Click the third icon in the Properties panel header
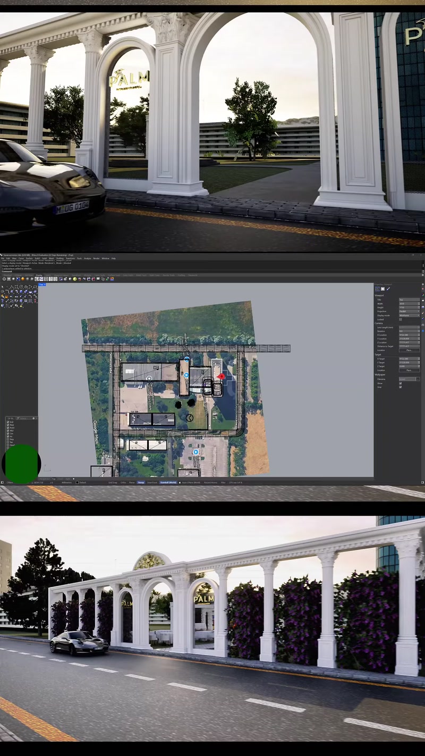425x756 pixels. [x=388, y=289]
